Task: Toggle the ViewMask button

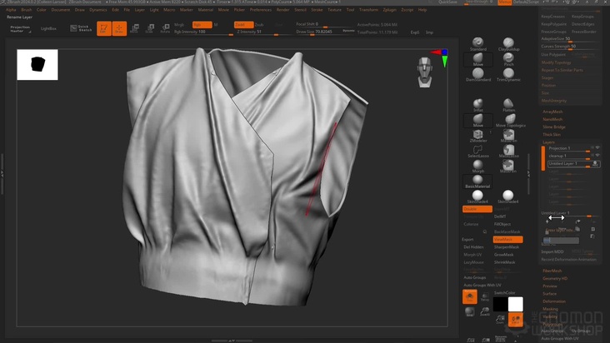Action: click(507, 239)
